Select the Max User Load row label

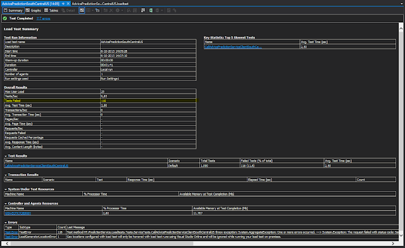[x=15, y=92]
